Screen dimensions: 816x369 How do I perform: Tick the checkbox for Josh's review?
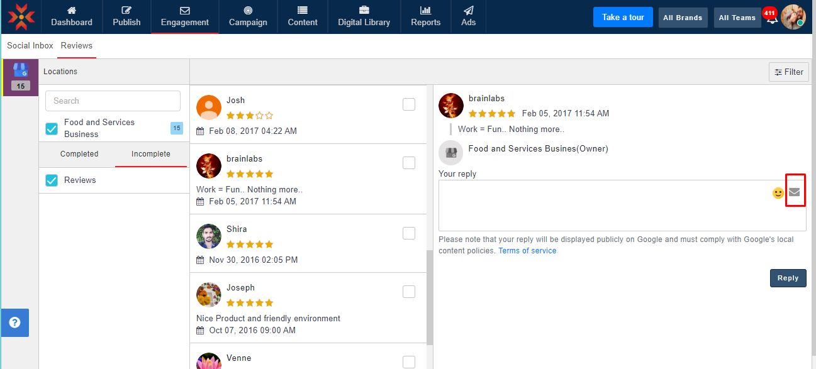[409, 104]
